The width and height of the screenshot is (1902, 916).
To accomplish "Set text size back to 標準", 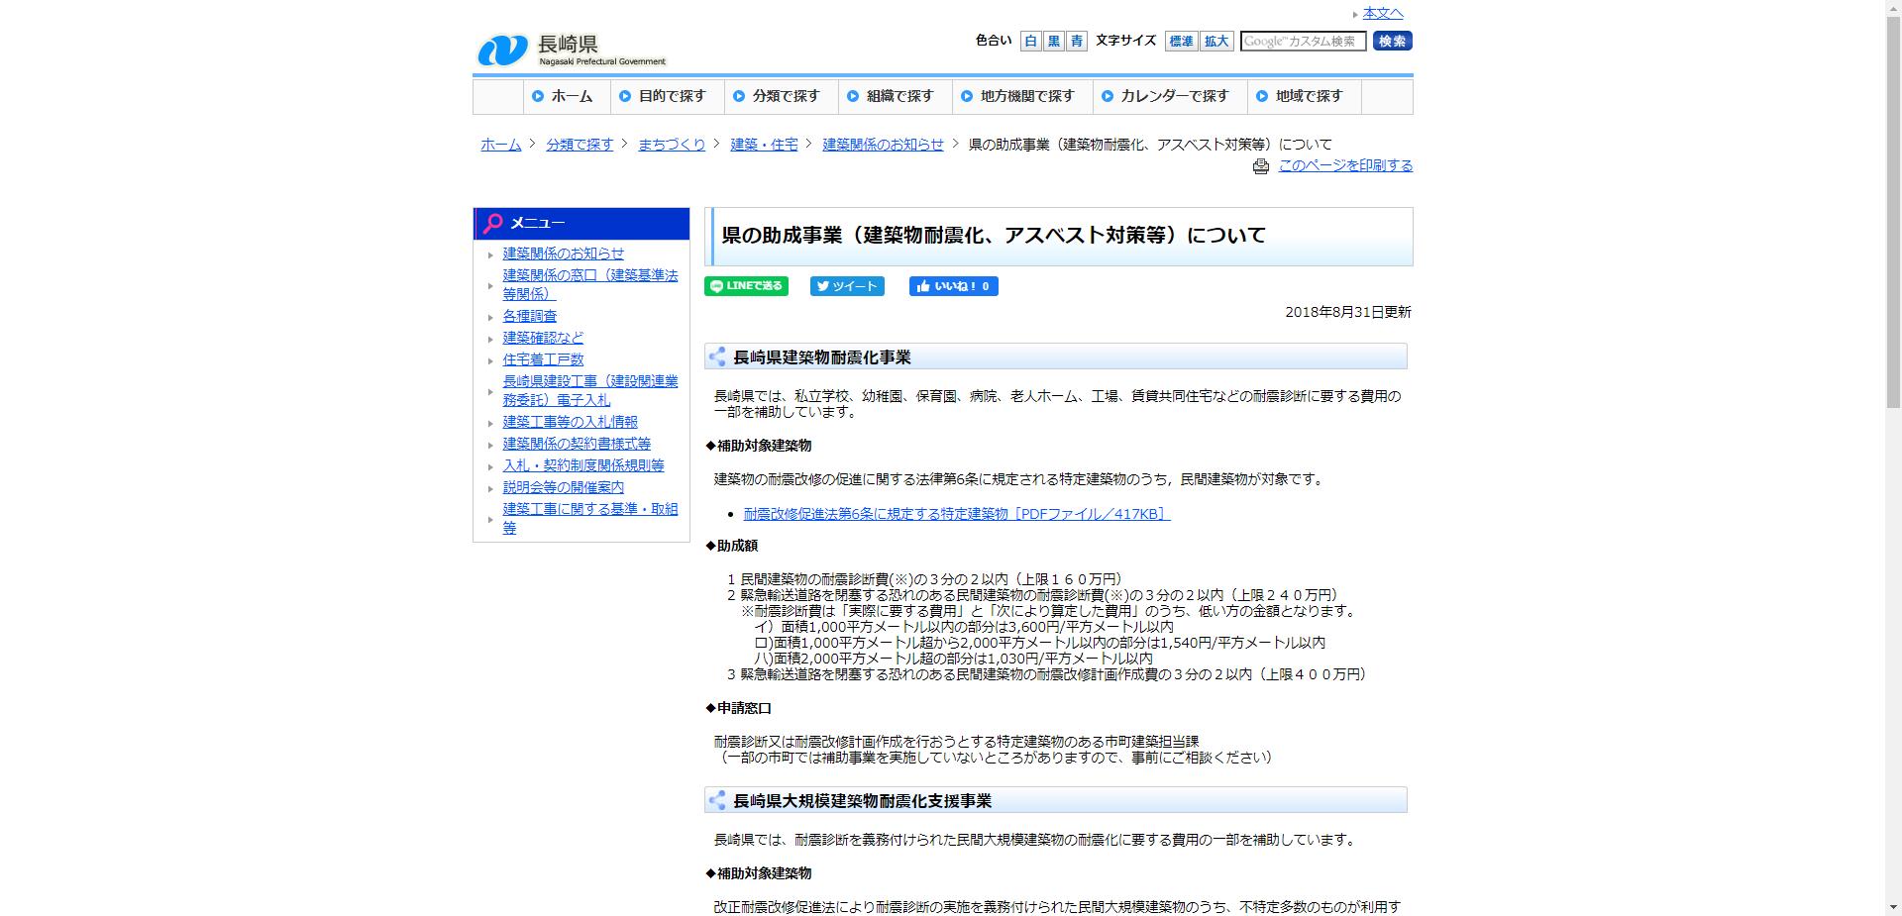I will tap(1180, 41).
